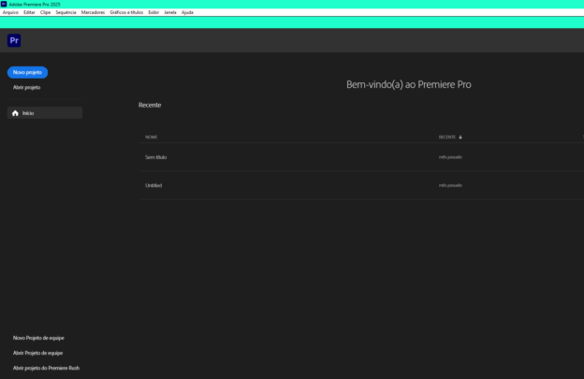Click Novo Projeto de equipe link
The image size is (584, 379).
point(38,338)
